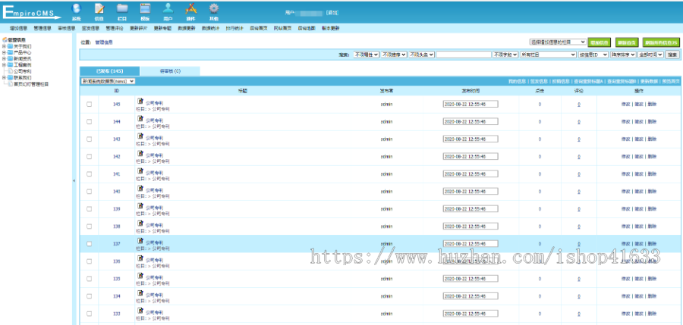Click the edit icon in row ID 145
Viewport: 683px width, 325px height.
[x=140, y=101]
